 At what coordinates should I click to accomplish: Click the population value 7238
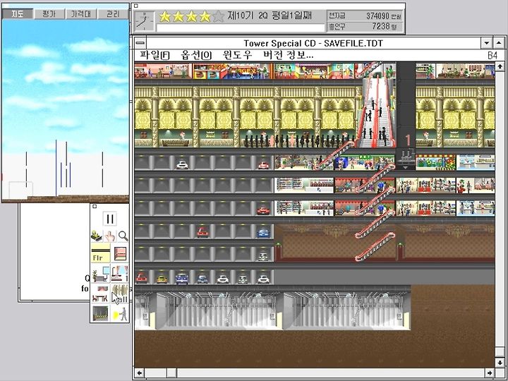[x=381, y=26]
